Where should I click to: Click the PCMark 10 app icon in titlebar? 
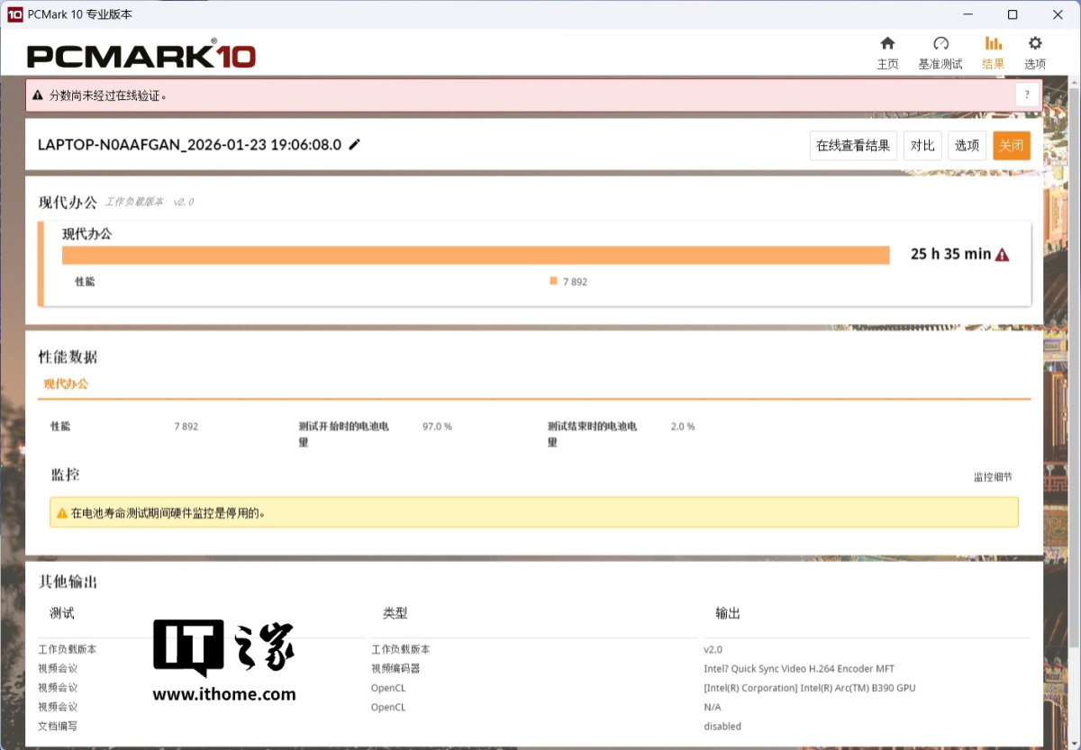(x=13, y=14)
